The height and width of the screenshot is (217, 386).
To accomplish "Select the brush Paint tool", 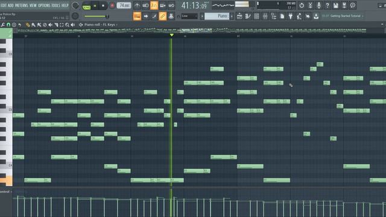I will [33, 25].
